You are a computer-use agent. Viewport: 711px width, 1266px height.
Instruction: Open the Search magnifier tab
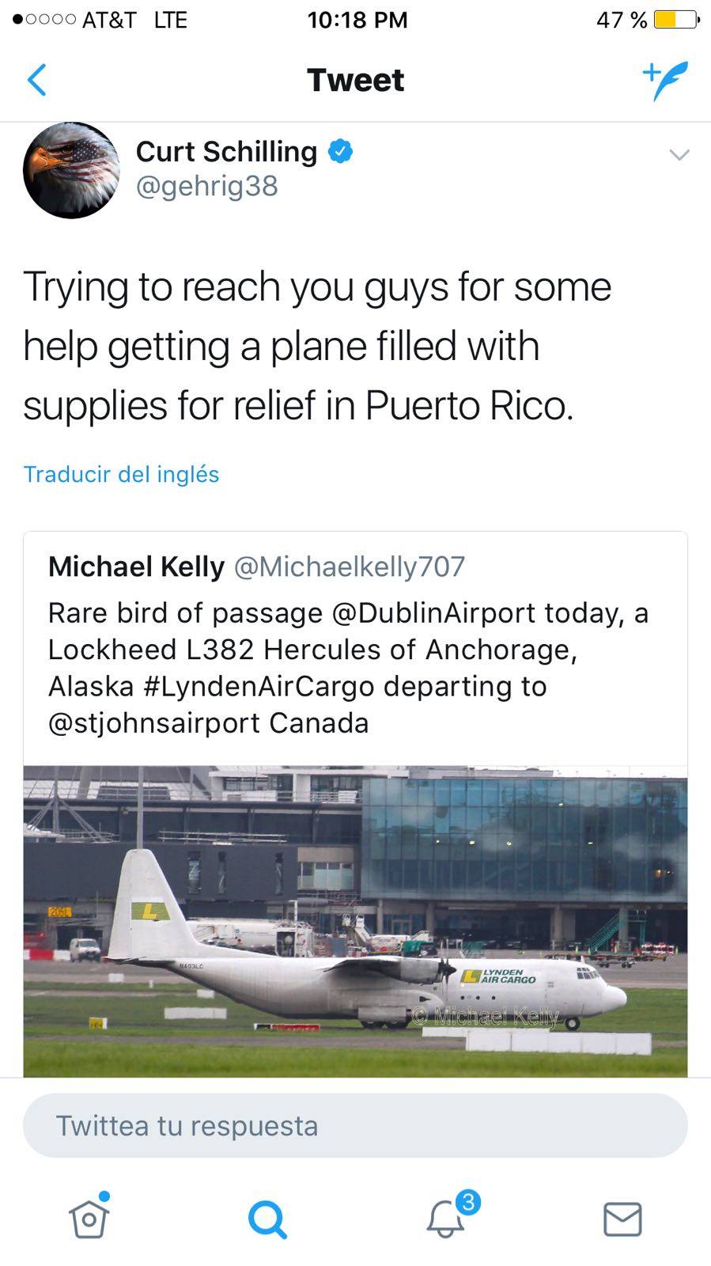(x=267, y=1219)
